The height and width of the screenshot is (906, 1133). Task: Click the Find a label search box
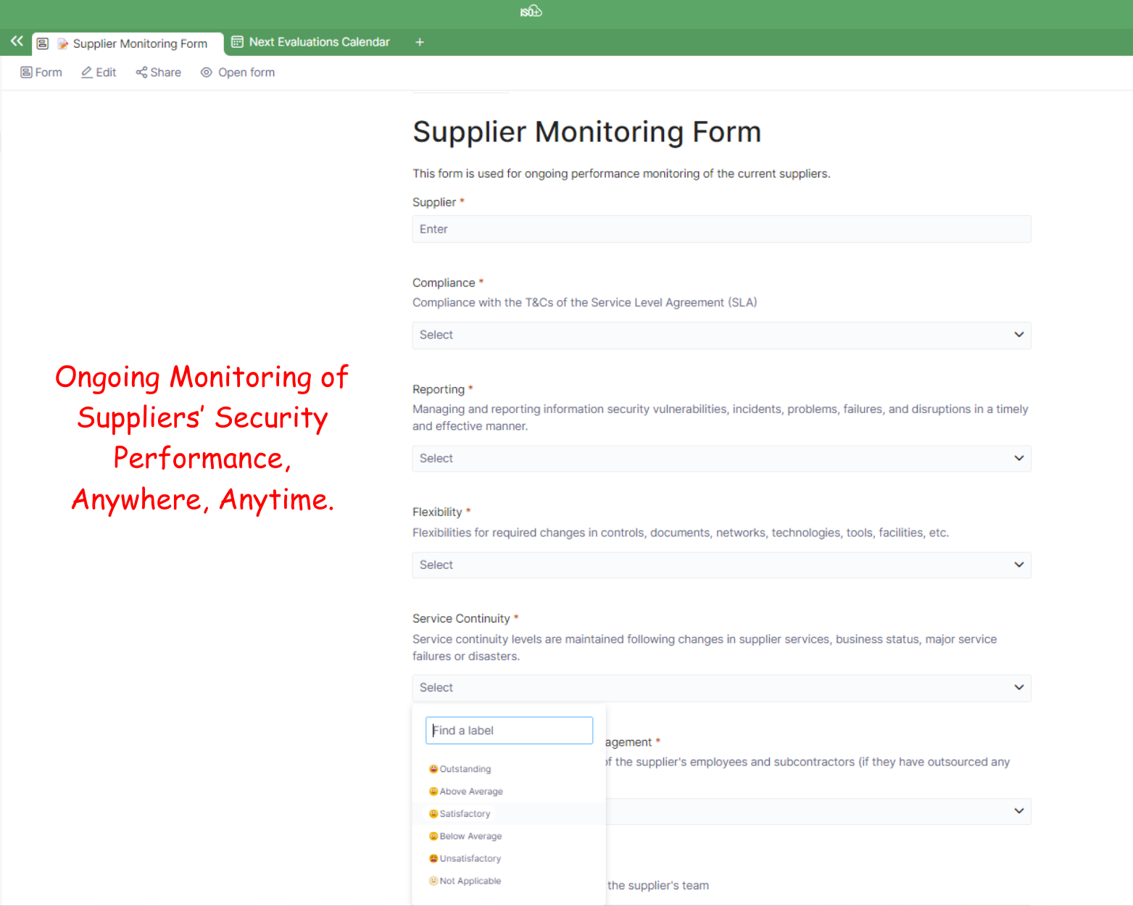coord(509,731)
